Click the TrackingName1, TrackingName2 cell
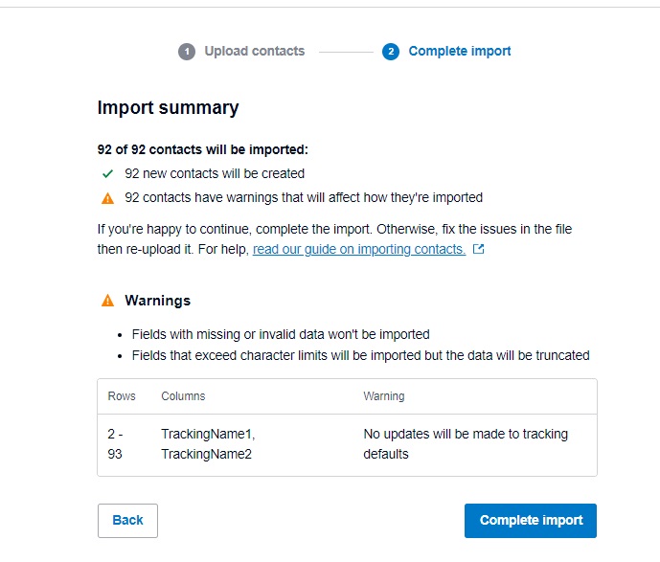Image resolution: width=660 pixels, height=562 pixels. pos(208,444)
